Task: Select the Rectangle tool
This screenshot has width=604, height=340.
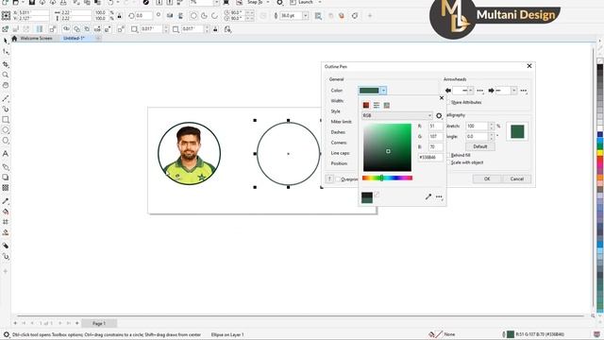Action: [x=6, y=120]
